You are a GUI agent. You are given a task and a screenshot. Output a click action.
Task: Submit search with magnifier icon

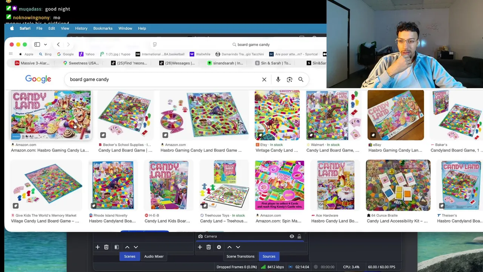(301, 79)
